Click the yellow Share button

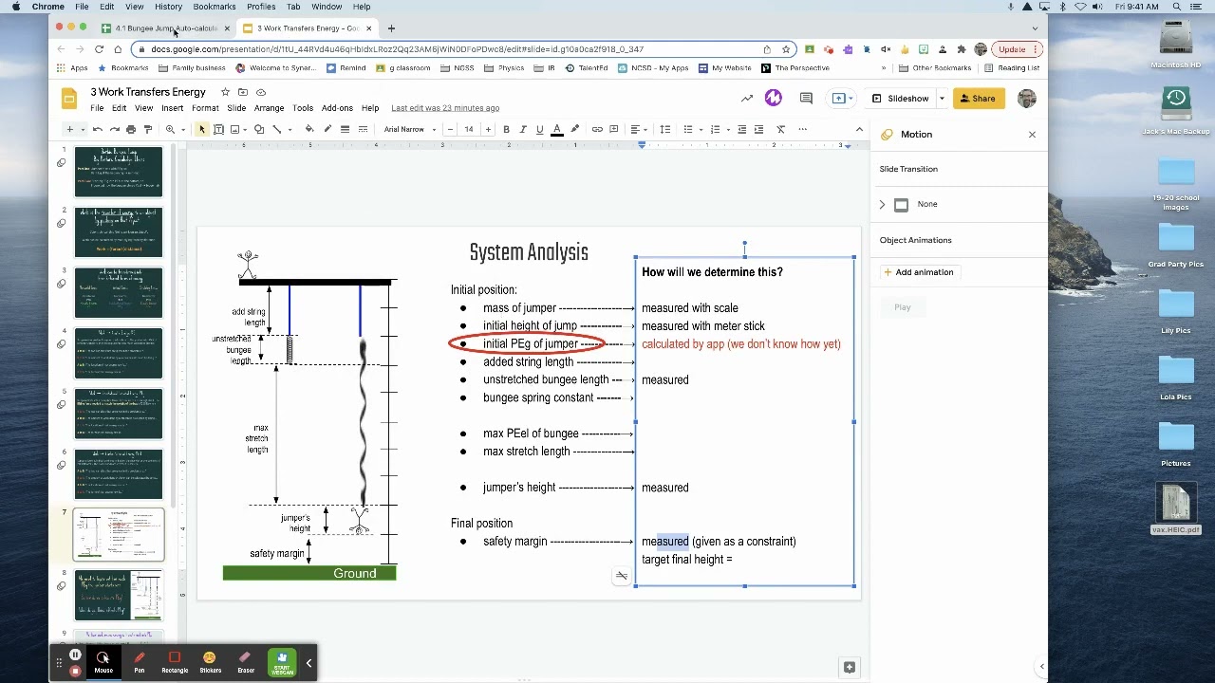(978, 99)
